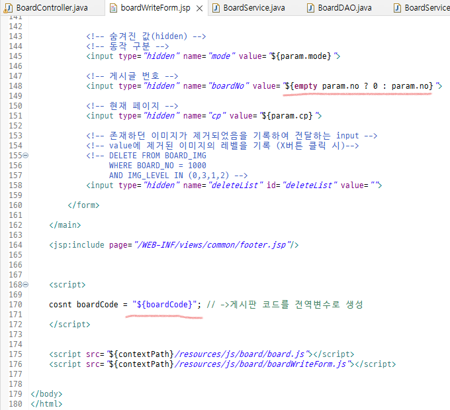
Task: Click the closing </script> tag on line 172
Action: 69,324
